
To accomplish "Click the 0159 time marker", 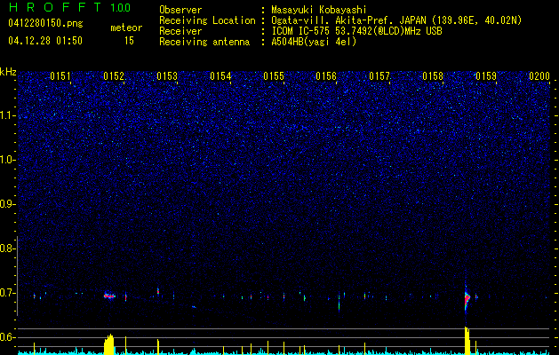I will (x=486, y=76).
